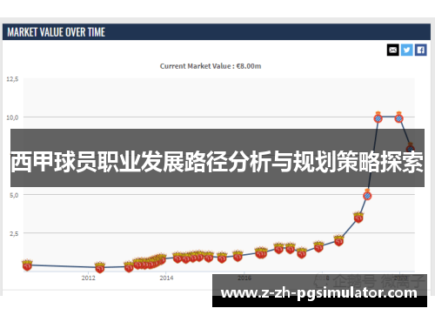Click the 12,5 axis label
Image resolution: width=435 pixels, height=315 pixels.
pyautogui.click(x=12, y=79)
